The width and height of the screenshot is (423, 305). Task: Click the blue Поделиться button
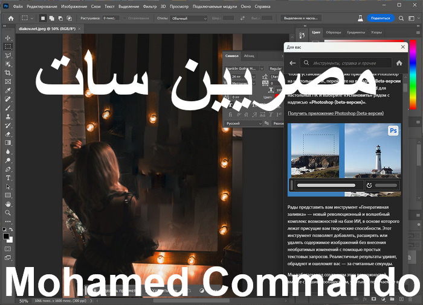(x=380, y=19)
